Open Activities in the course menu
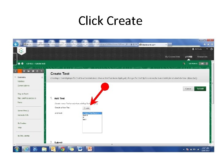The image size is (221, 166). click(x=21, y=81)
